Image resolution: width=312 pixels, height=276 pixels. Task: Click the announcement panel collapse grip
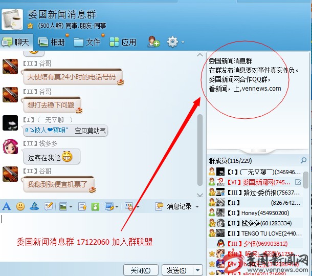pos(258,150)
